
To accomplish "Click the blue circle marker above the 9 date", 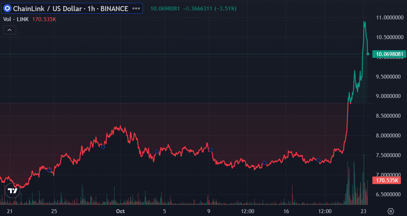I will [x=211, y=150].
